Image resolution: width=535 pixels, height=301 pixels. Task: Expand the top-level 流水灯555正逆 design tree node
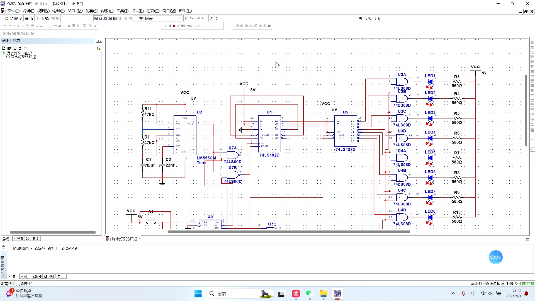pyautogui.click(x=4, y=53)
